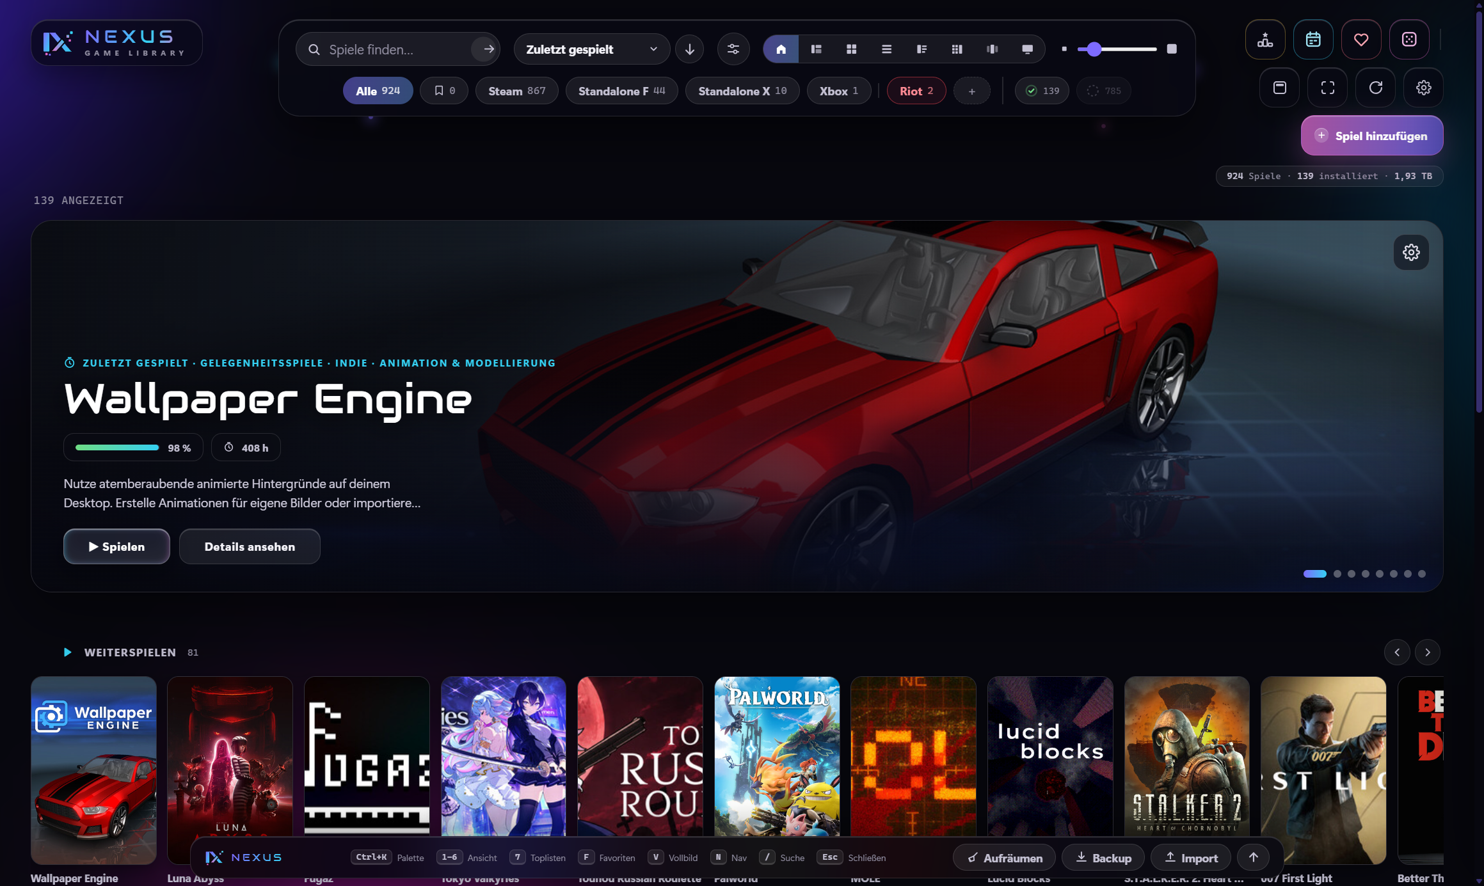Click the 924 Spiele stats pill
Viewport: 1484px width, 886px height.
click(x=1329, y=176)
